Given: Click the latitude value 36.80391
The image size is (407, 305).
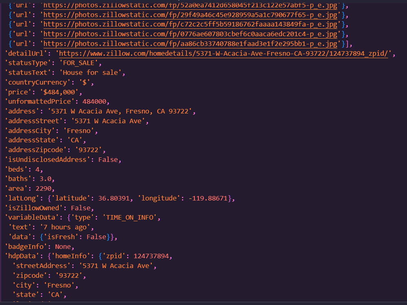Looking at the screenshot, I should (x=114, y=198).
